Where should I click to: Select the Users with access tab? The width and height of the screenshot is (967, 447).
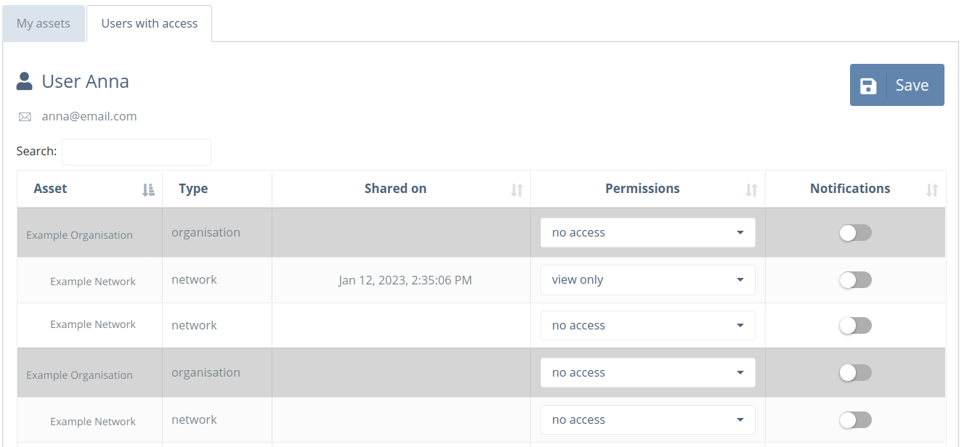point(148,22)
